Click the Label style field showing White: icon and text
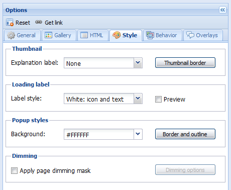The image size is (231, 190). click(x=99, y=99)
